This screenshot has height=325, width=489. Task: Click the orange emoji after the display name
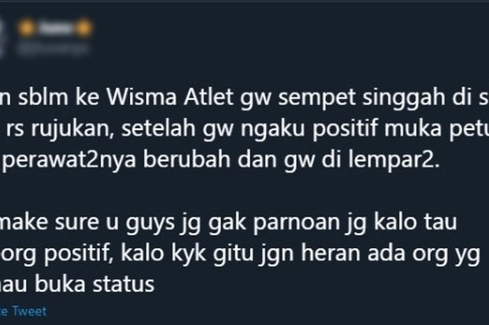click(x=84, y=29)
